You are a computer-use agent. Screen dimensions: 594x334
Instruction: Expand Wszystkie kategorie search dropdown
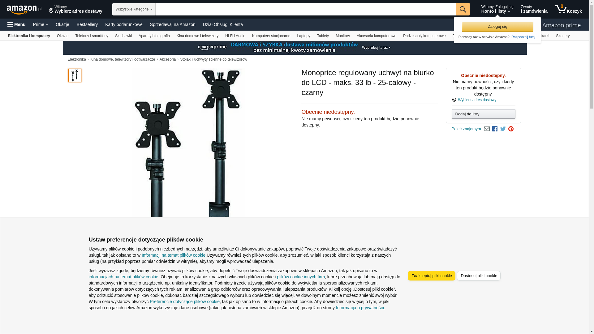[134, 9]
